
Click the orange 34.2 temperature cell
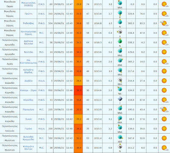[78, 52]
